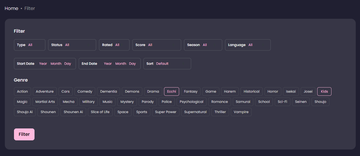Toggle the Mecha genre tag
The width and height of the screenshot is (360, 156).
click(x=69, y=102)
